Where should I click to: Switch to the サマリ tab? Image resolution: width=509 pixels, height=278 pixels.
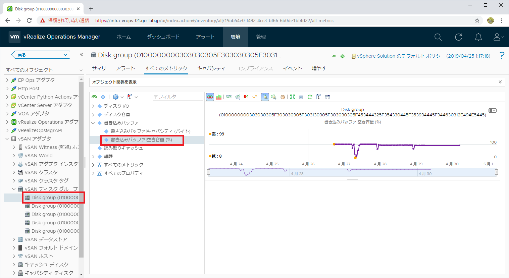point(99,68)
